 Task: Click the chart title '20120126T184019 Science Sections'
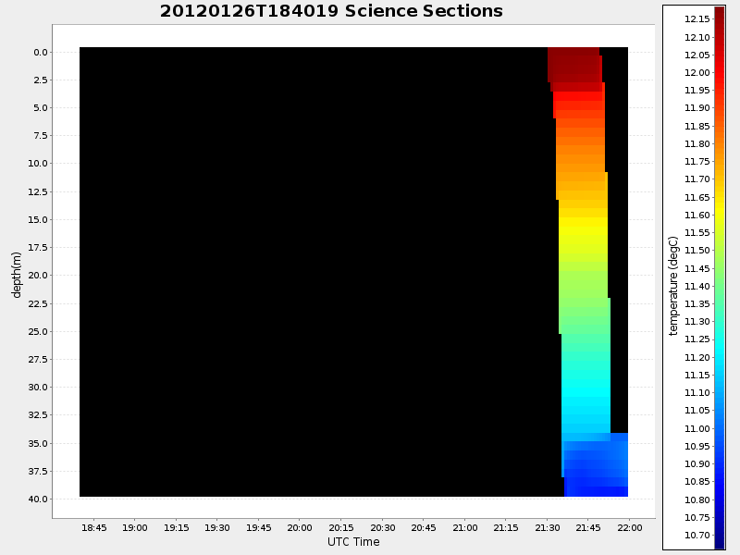pyautogui.click(x=331, y=11)
